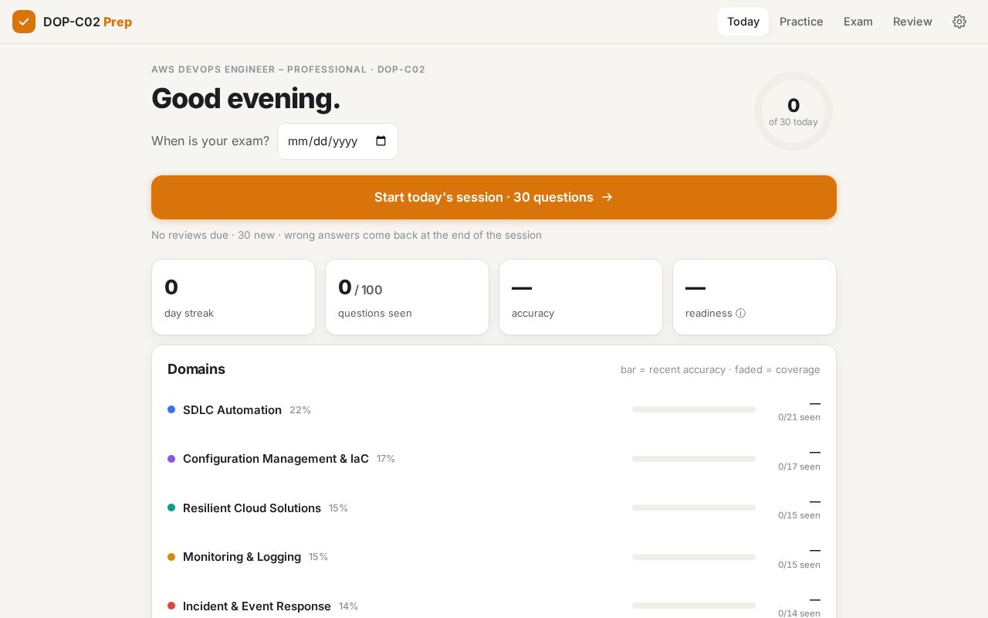Select Resilient Cloud Solutions domain
Viewport: 988px width, 618px height.
click(494, 508)
